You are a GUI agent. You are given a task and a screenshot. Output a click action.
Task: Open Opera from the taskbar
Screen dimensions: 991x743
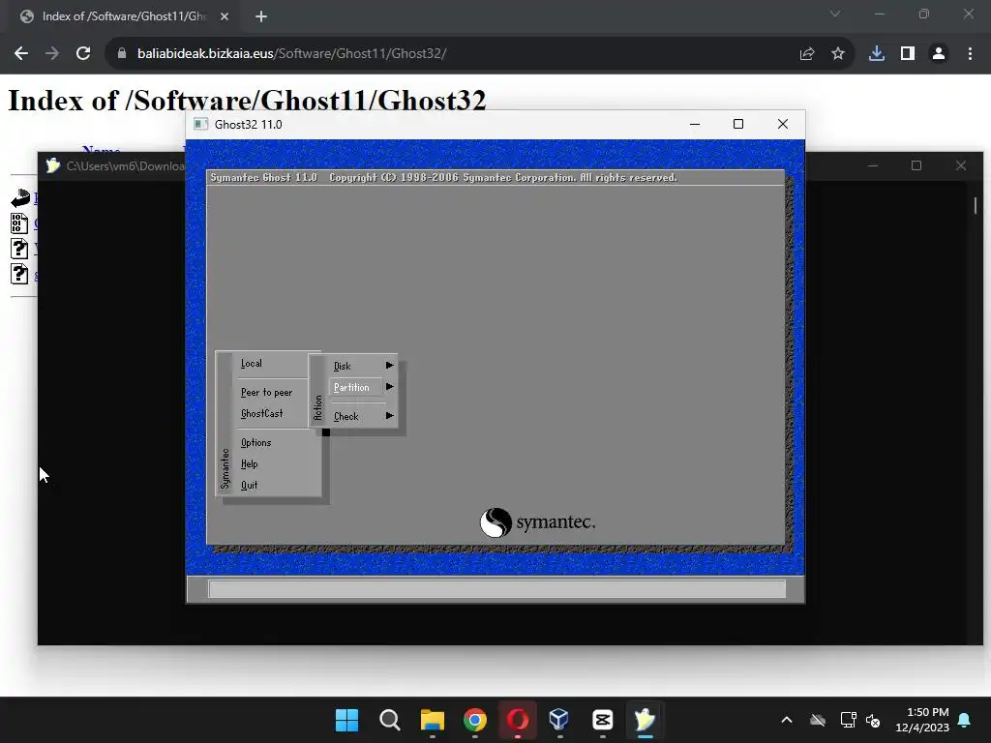tap(518, 720)
